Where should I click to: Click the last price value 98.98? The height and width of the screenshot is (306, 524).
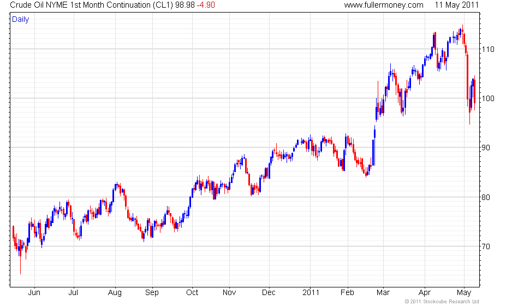(185, 5)
